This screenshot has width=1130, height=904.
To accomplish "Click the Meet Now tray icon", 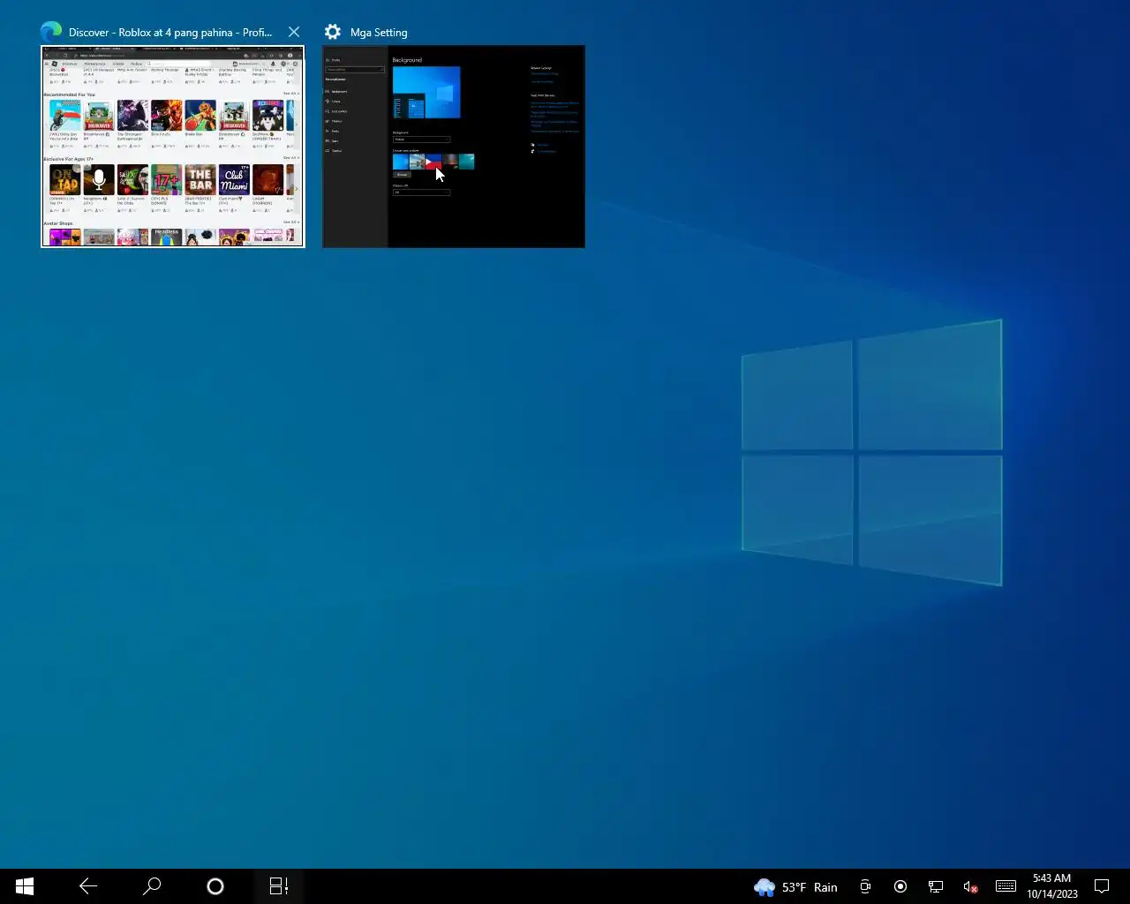I will pyautogui.click(x=865, y=886).
